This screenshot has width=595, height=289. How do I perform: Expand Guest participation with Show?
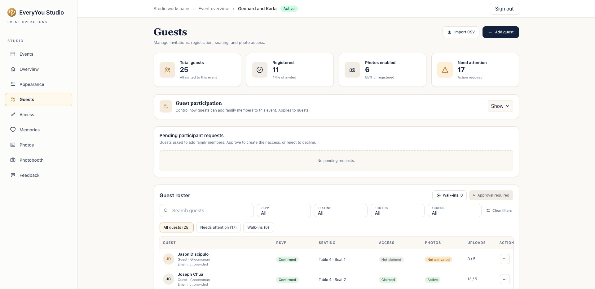500,106
